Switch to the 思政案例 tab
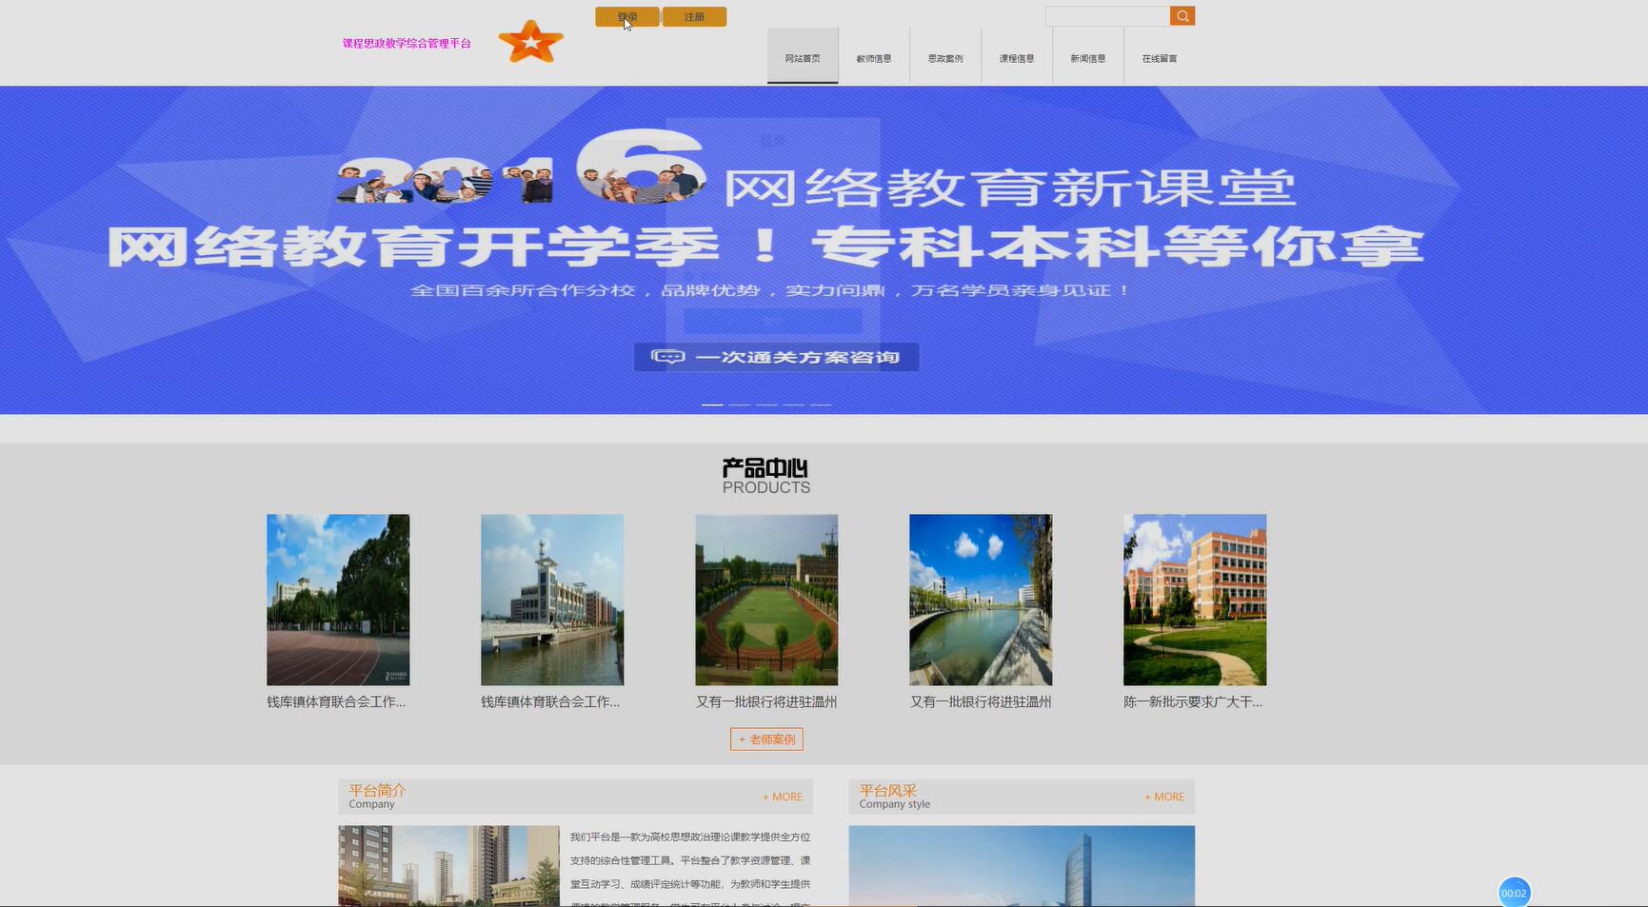 point(944,57)
